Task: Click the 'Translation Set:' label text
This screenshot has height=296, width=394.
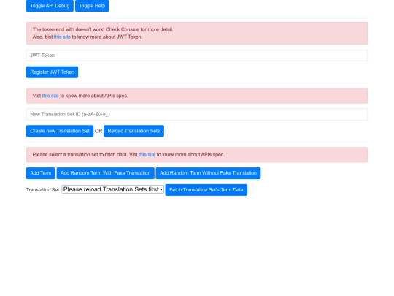Action: [43, 190]
